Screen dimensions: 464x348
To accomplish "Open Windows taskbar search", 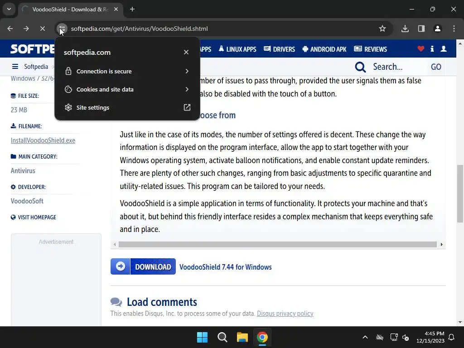I will (x=222, y=337).
